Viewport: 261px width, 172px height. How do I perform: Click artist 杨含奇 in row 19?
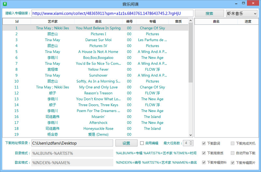53,135
